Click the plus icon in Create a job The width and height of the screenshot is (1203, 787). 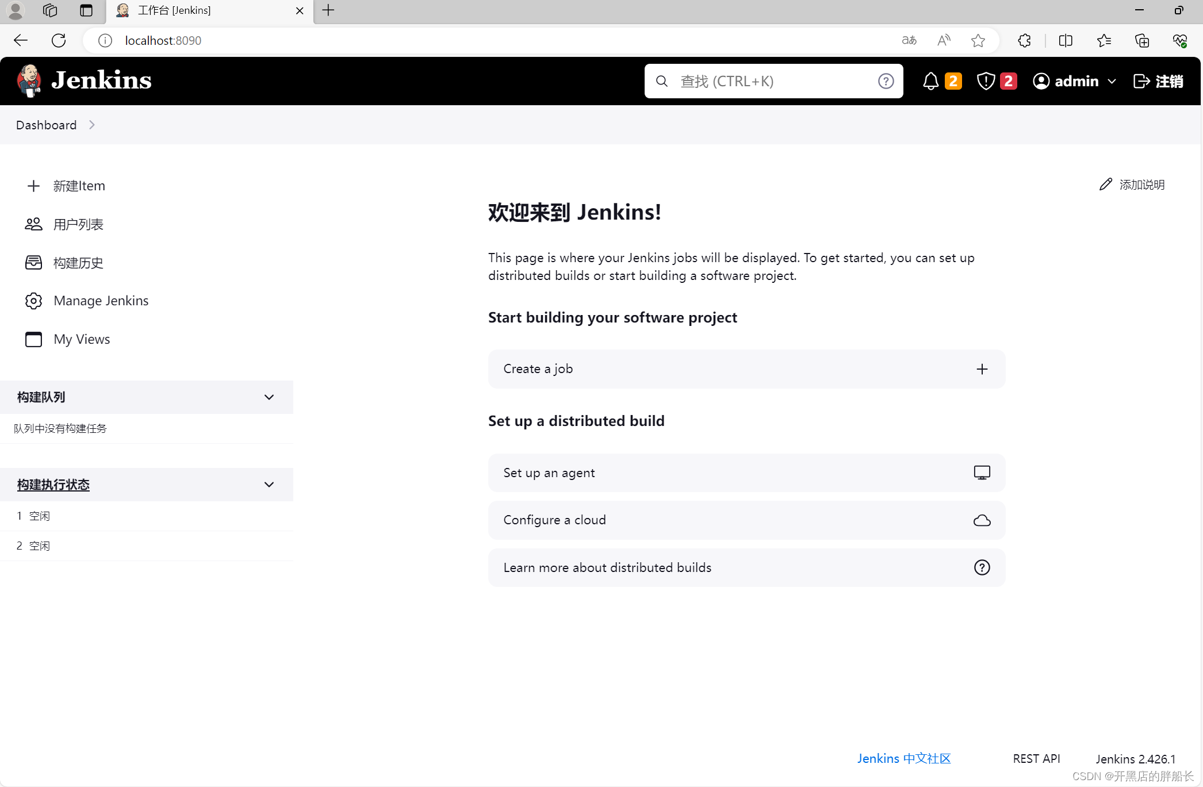click(x=982, y=369)
